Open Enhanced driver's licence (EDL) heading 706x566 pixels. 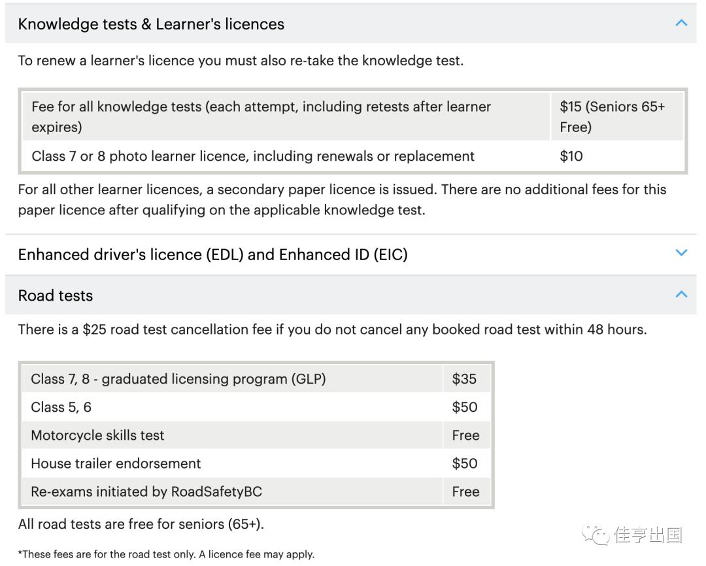pos(212,254)
